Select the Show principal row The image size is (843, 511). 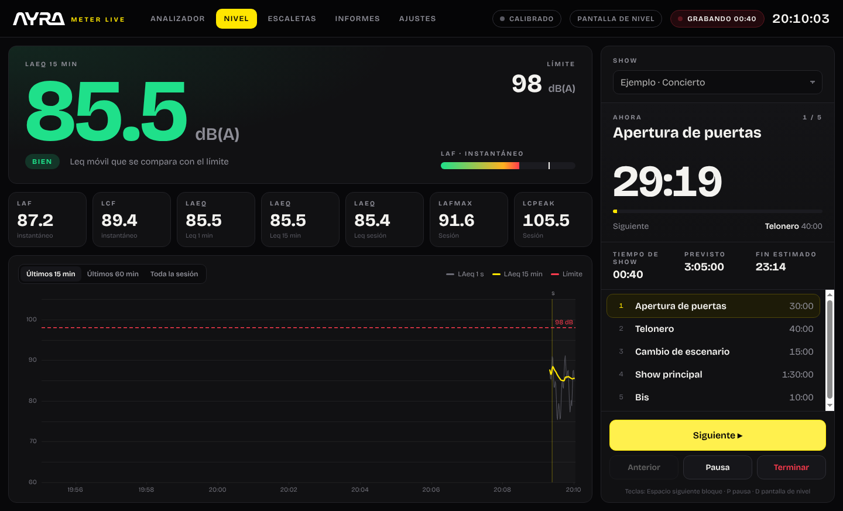[x=713, y=375]
